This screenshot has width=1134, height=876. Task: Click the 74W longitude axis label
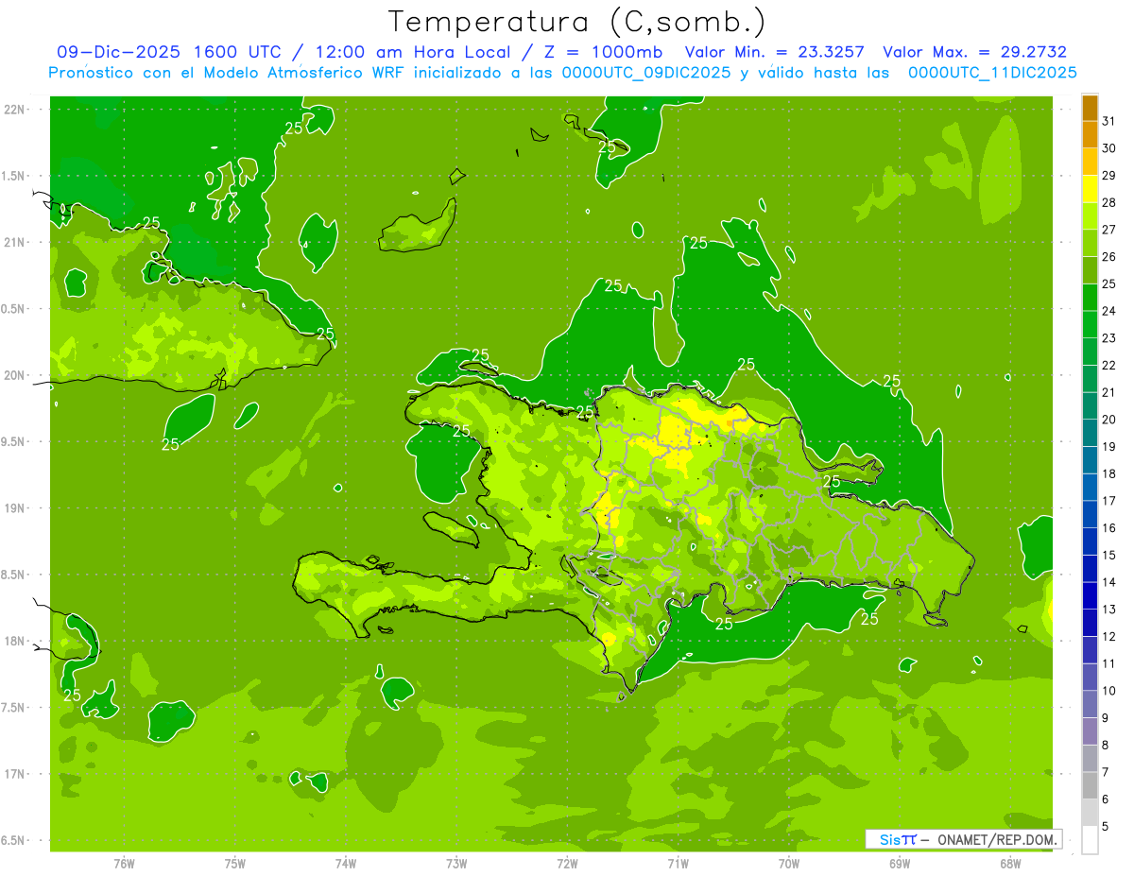click(x=345, y=863)
